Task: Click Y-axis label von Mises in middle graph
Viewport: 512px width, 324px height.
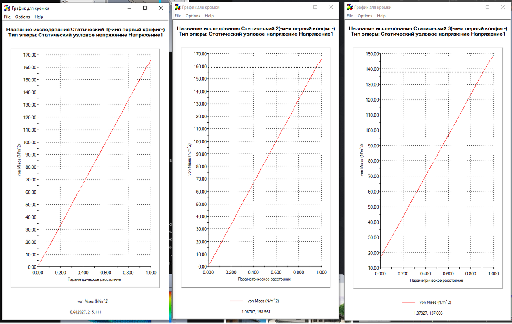Action: (188, 160)
